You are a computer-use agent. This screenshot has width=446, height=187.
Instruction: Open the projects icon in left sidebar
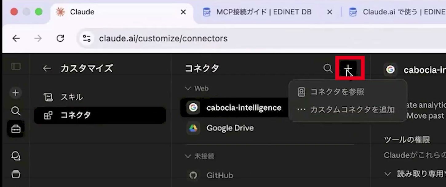16,174
